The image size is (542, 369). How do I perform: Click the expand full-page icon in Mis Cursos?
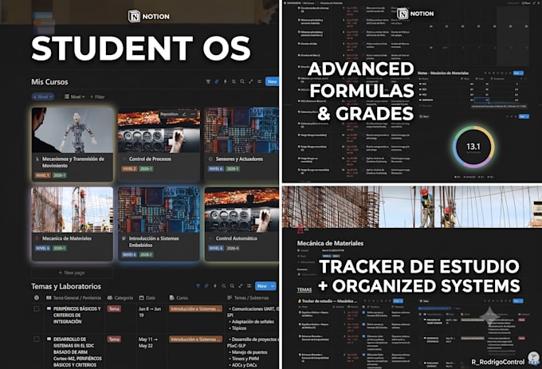pos(250,81)
